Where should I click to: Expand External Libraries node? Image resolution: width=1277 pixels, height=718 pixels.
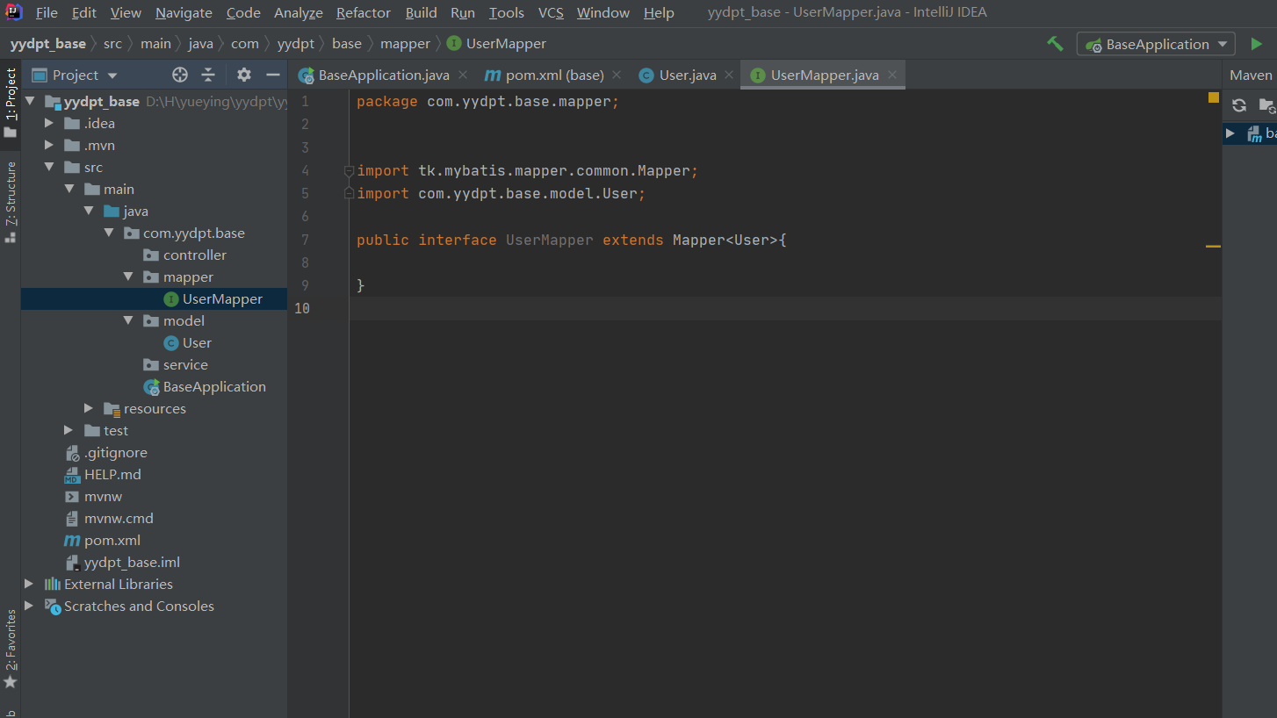coord(29,584)
